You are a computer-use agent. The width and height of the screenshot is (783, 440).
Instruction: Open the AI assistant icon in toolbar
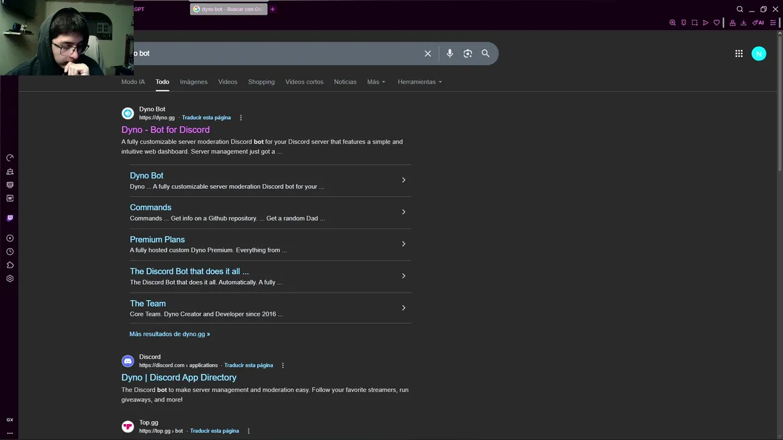(x=758, y=23)
